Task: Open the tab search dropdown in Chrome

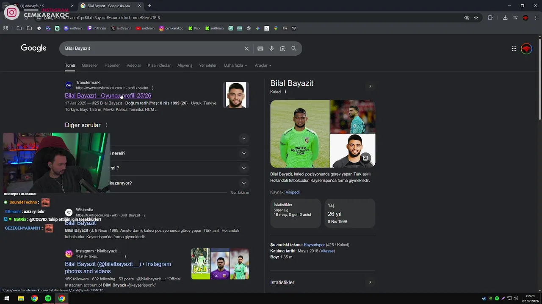Action: [x=6, y=5]
